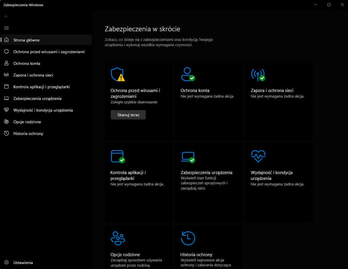This screenshot has height=269, width=348.
Task: Open Ochrona konta in the sidebar
Action: click(x=46, y=64)
